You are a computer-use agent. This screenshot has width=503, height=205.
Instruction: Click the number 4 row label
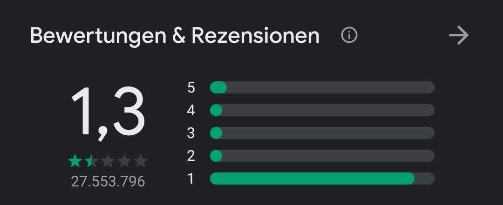(x=191, y=110)
